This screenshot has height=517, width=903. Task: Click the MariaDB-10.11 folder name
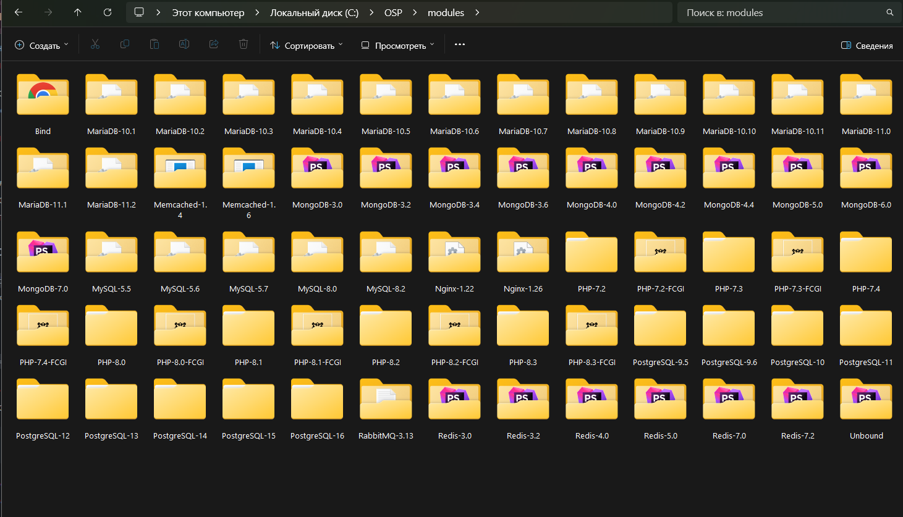(797, 131)
